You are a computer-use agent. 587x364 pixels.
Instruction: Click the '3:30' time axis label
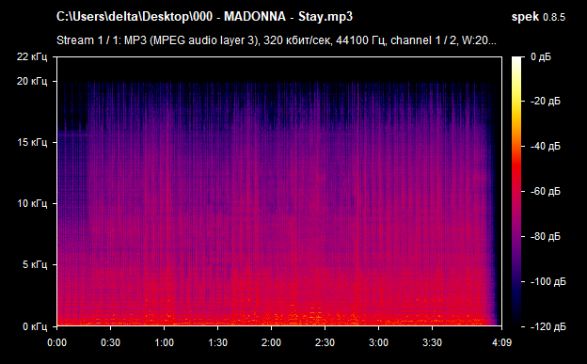(432, 342)
